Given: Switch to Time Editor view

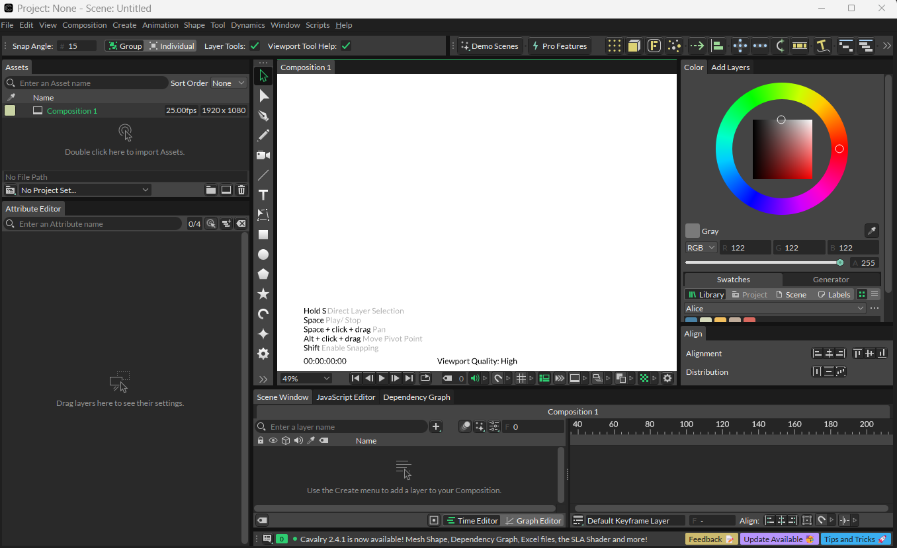Looking at the screenshot, I should coord(471,520).
